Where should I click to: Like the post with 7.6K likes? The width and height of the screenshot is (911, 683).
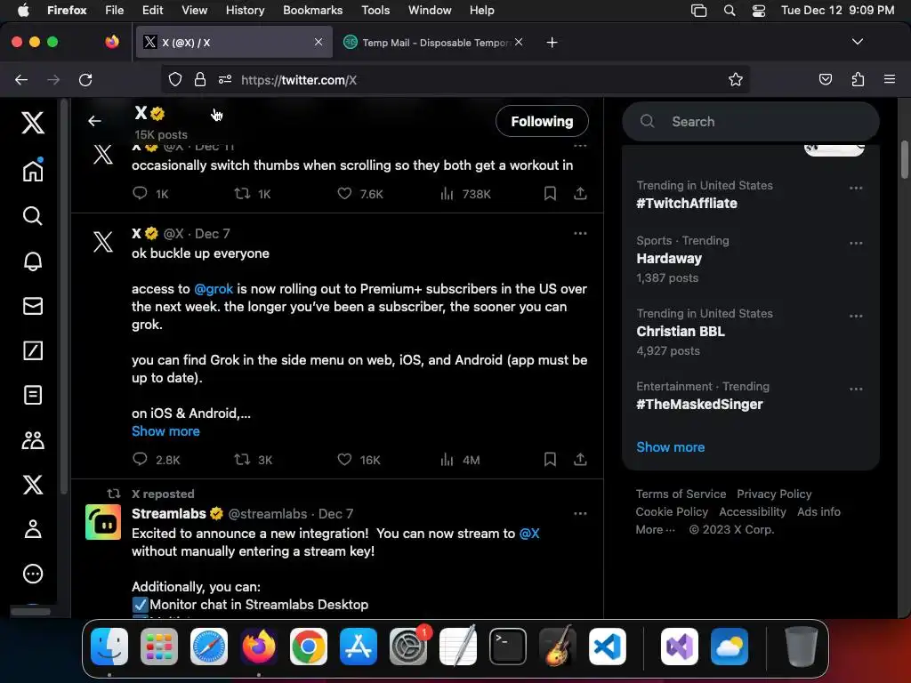coord(344,193)
